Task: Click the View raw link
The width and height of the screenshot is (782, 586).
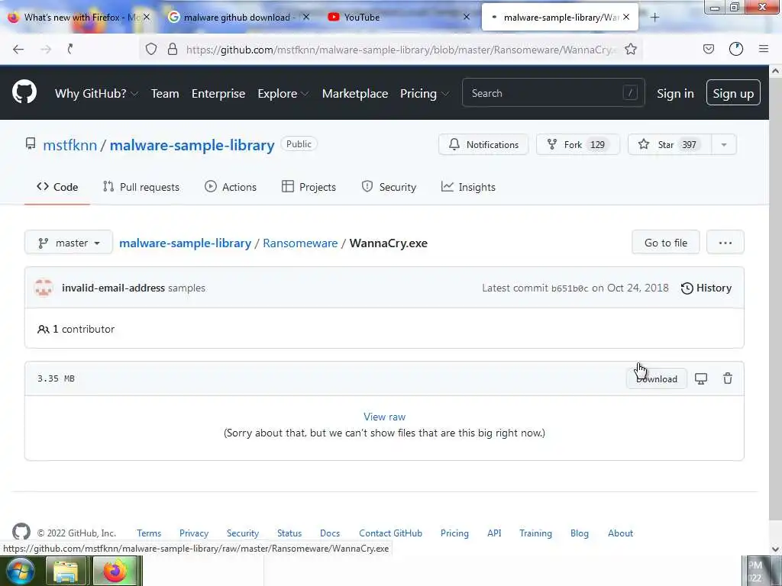Action: 385,417
